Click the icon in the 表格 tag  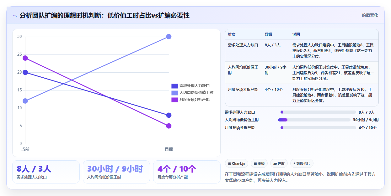[255, 163]
